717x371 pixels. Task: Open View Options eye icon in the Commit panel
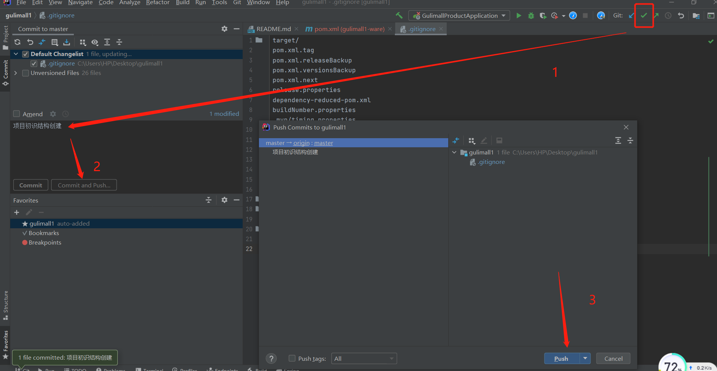coord(95,42)
